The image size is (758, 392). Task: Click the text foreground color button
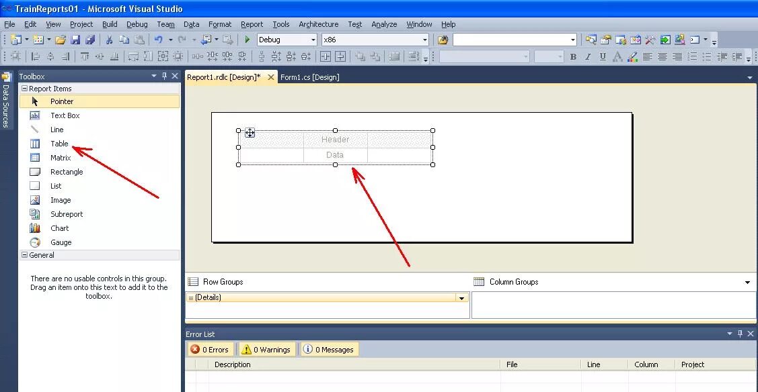[617, 56]
